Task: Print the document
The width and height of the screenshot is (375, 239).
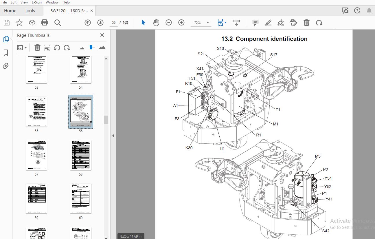Action: (45, 23)
